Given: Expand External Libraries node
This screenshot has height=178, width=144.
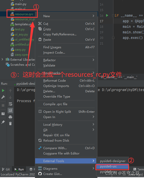Looking at the screenshot, I should (x=2, y=59).
